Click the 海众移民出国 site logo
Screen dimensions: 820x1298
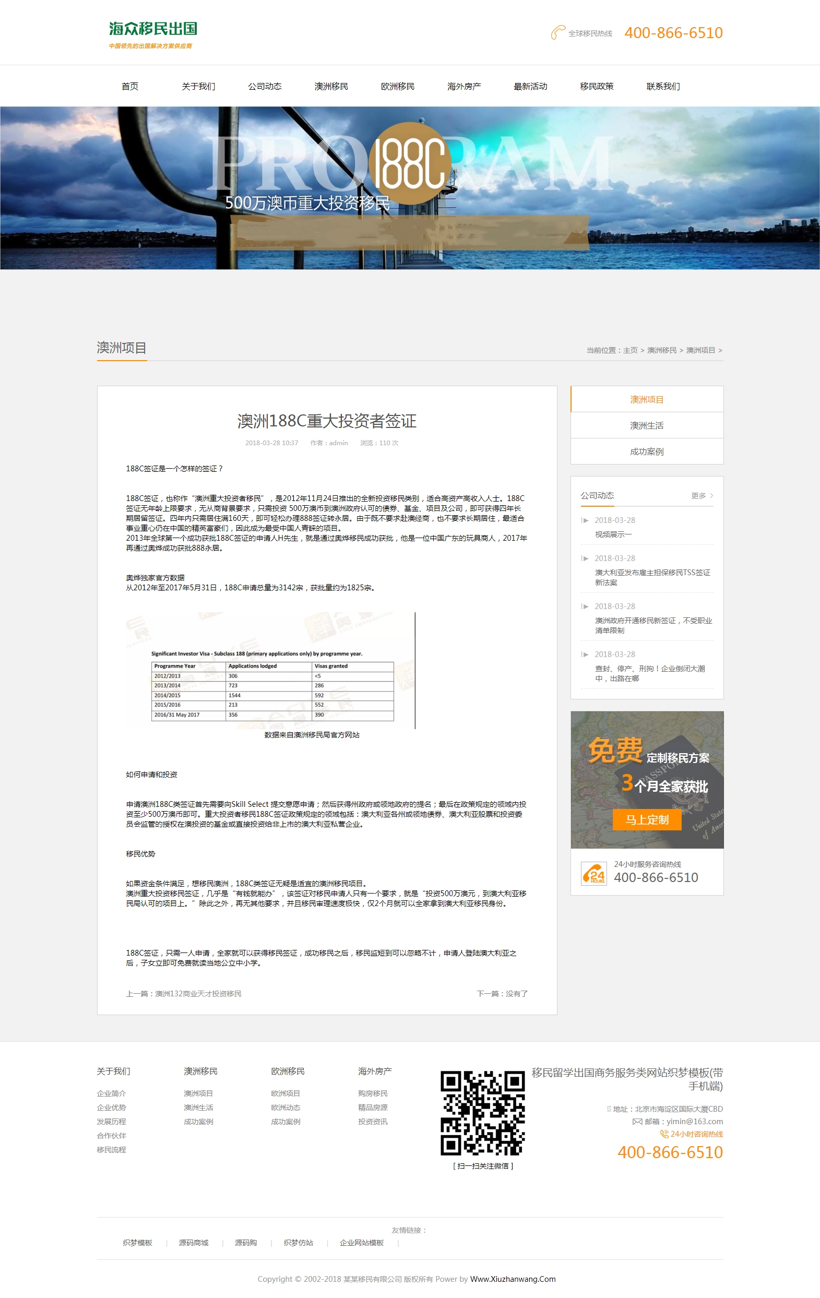pyautogui.click(x=152, y=34)
